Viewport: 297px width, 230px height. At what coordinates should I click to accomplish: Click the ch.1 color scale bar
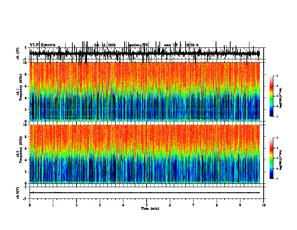pyautogui.click(x=271, y=96)
